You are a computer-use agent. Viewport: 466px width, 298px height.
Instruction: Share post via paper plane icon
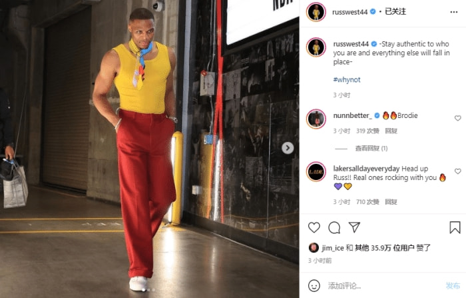(x=354, y=227)
